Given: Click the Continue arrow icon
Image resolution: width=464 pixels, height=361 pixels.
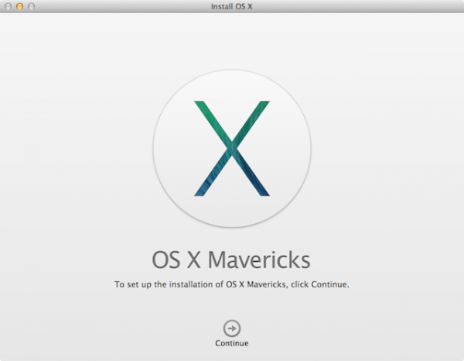Looking at the screenshot, I should [x=232, y=328].
